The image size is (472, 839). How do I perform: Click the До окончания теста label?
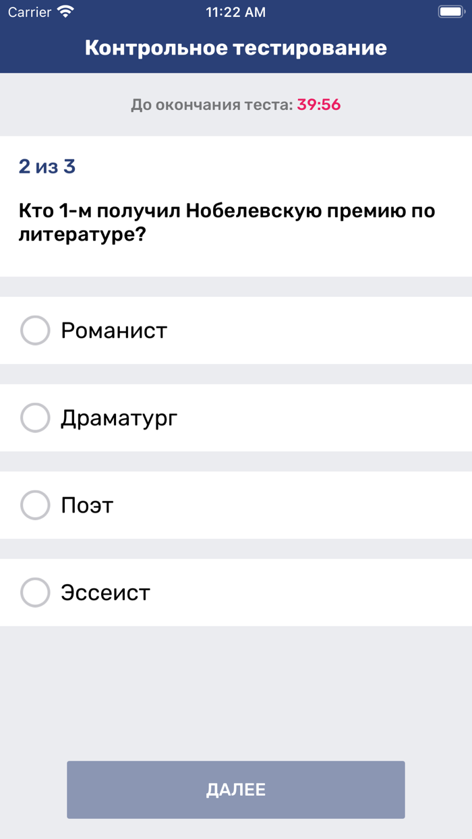click(x=212, y=105)
